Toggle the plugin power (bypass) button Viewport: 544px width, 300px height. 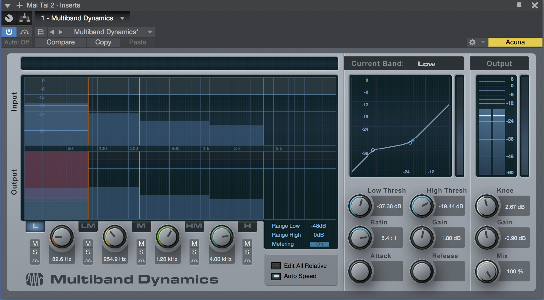(9, 32)
